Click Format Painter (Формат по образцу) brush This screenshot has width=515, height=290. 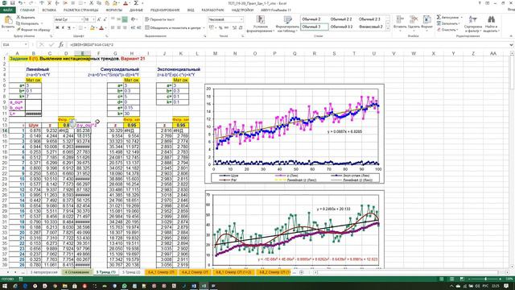click(x=33, y=30)
